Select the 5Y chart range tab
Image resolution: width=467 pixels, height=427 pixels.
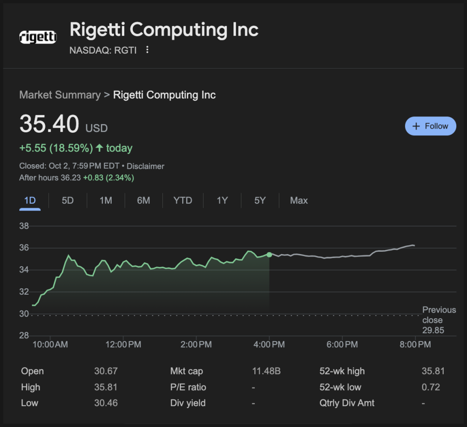coord(260,200)
